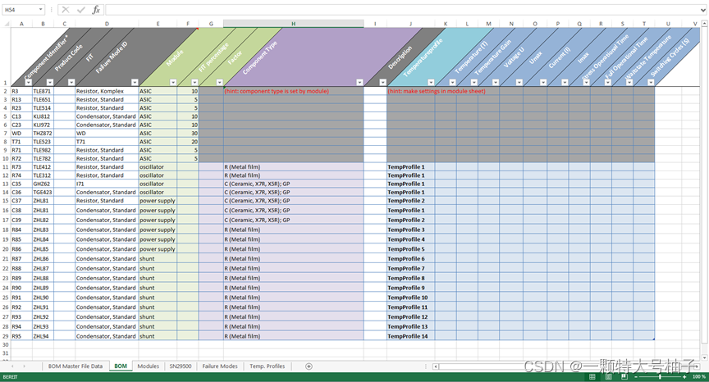Open the filter dropdown in column K
Screen dimensions: 709x382
click(452, 82)
